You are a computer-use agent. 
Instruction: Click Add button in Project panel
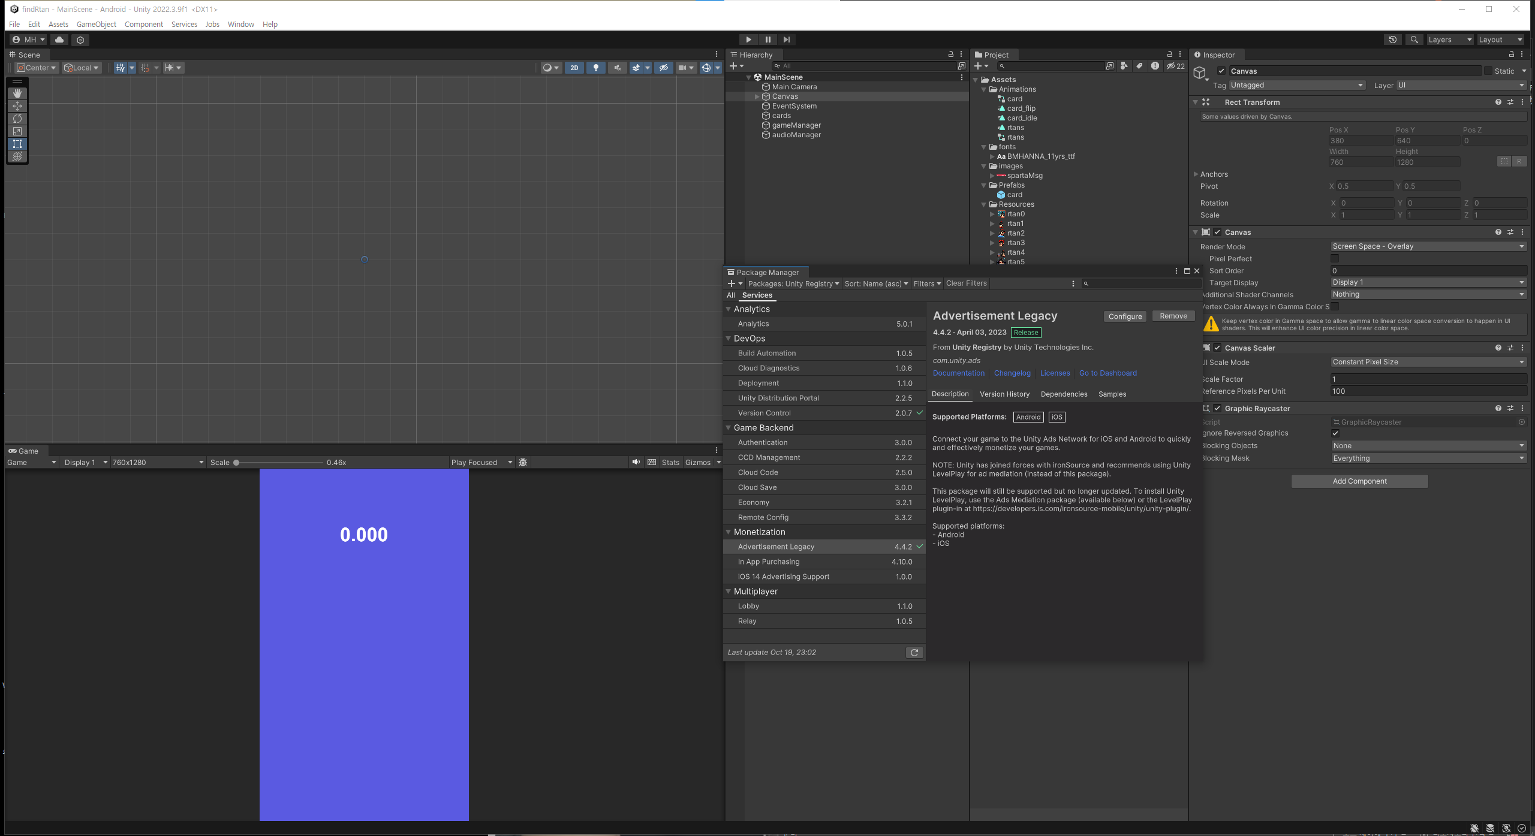tap(981, 66)
